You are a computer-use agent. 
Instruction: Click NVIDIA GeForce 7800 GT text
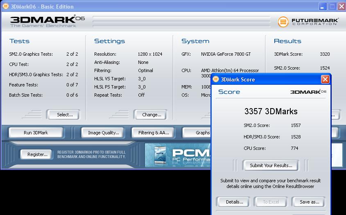[x=226, y=54]
